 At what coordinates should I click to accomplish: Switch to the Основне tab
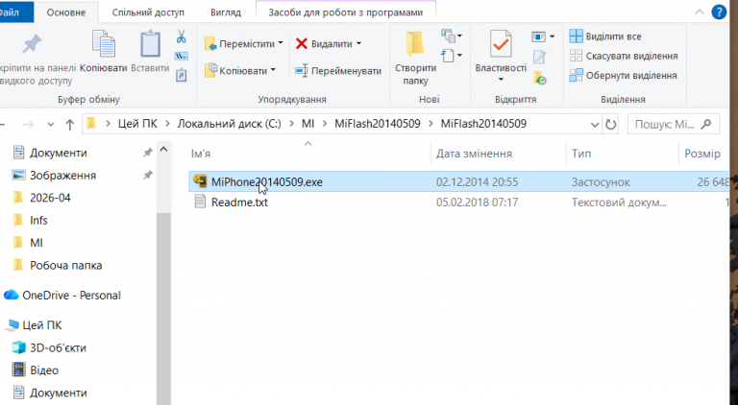(66, 12)
